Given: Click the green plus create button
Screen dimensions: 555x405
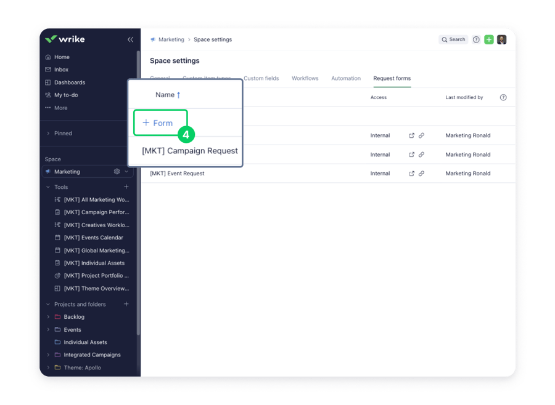Looking at the screenshot, I should tap(488, 39).
